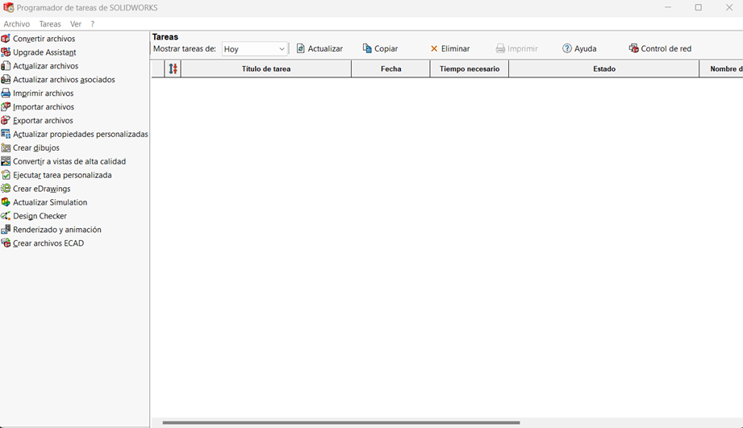The image size is (743, 428).
Task: Minimize the Programador de tareas window
Action: [x=668, y=7]
